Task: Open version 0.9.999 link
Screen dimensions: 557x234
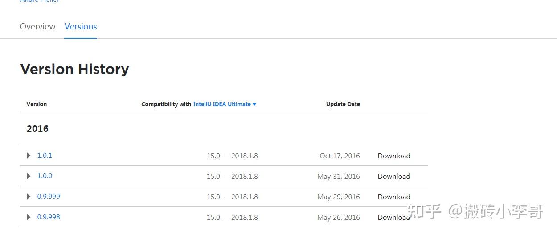Action: pyautogui.click(x=49, y=197)
